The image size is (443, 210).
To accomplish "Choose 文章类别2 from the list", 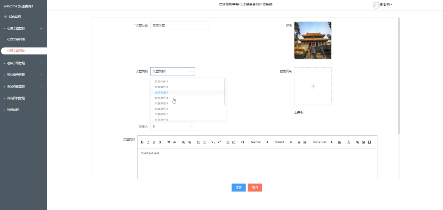I will 188,87.
